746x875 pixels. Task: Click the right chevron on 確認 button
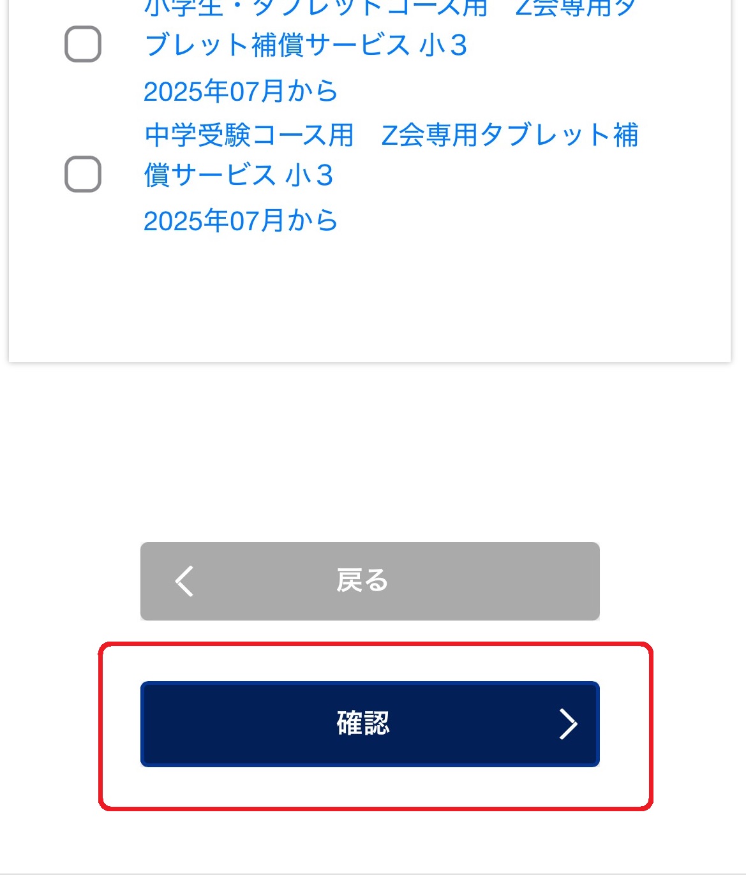tap(567, 724)
